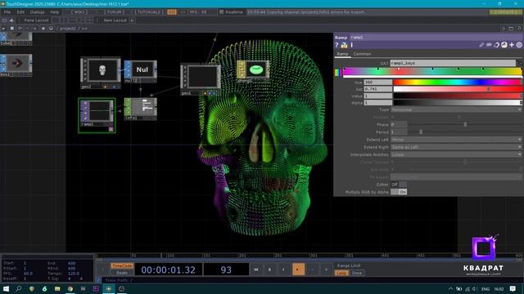Click the DAT ramp1_keys input field

(453, 63)
